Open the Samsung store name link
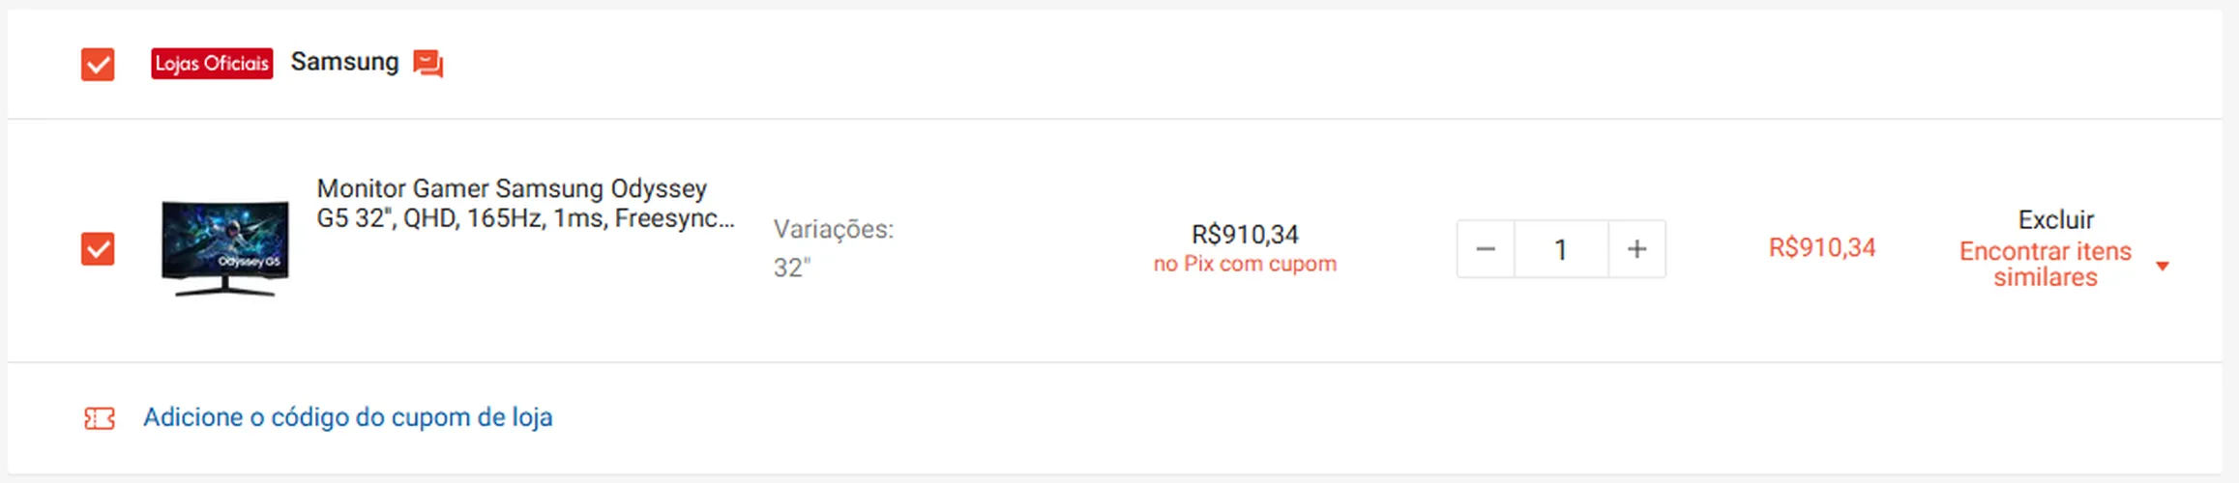Screen dimensions: 2239x483 (x=344, y=62)
